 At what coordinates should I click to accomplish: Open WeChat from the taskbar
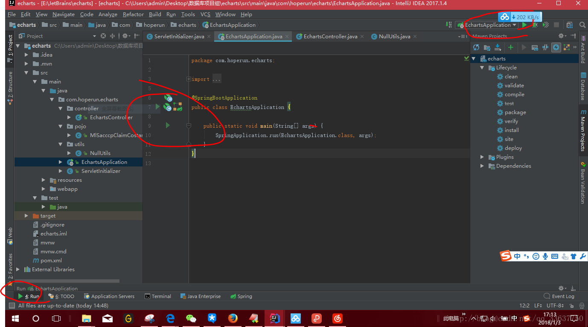click(x=191, y=318)
